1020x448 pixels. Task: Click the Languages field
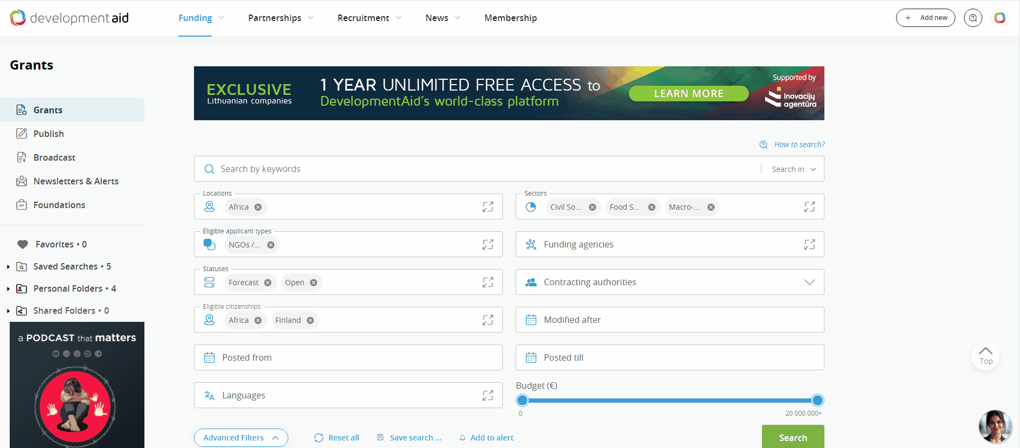(x=348, y=395)
